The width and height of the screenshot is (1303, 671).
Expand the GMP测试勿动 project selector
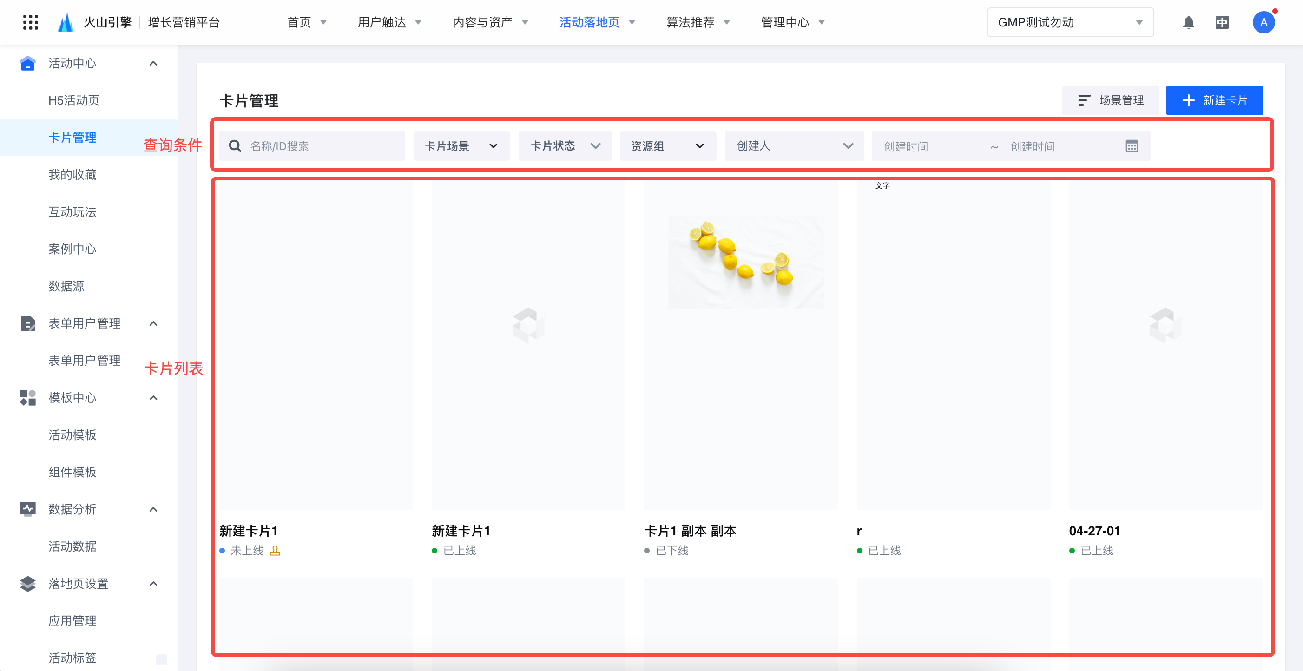(x=1070, y=22)
